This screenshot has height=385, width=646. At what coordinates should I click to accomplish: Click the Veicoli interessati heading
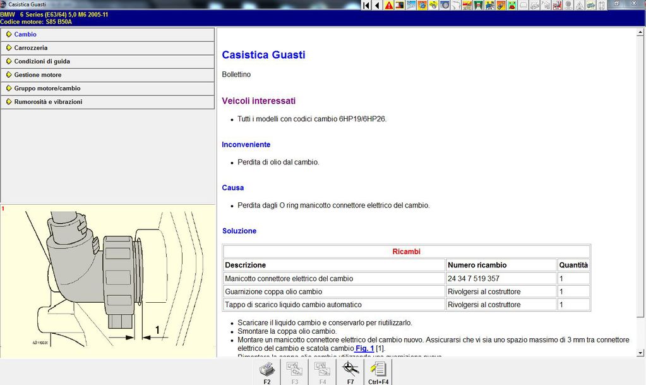coord(259,101)
